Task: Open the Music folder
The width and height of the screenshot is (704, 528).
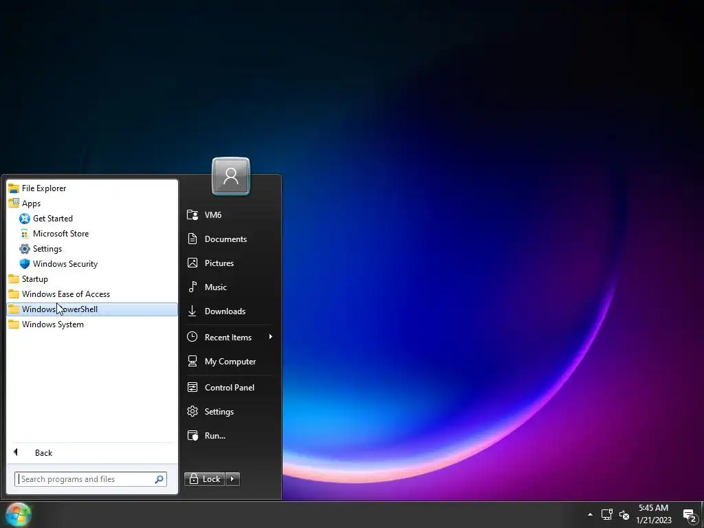Action: 230,287
